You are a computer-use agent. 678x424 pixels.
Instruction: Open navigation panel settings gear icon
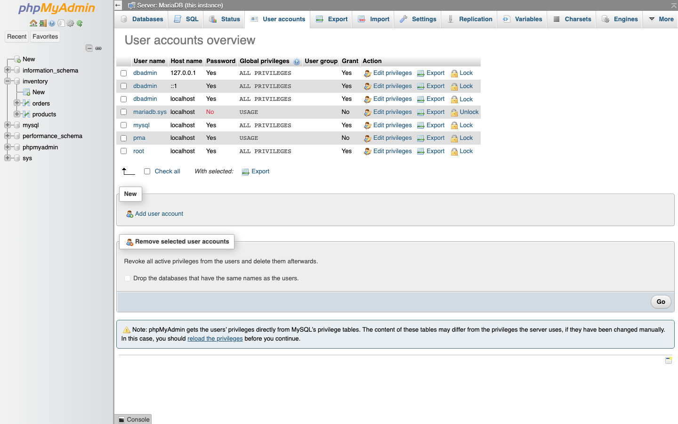coord(71,23)
